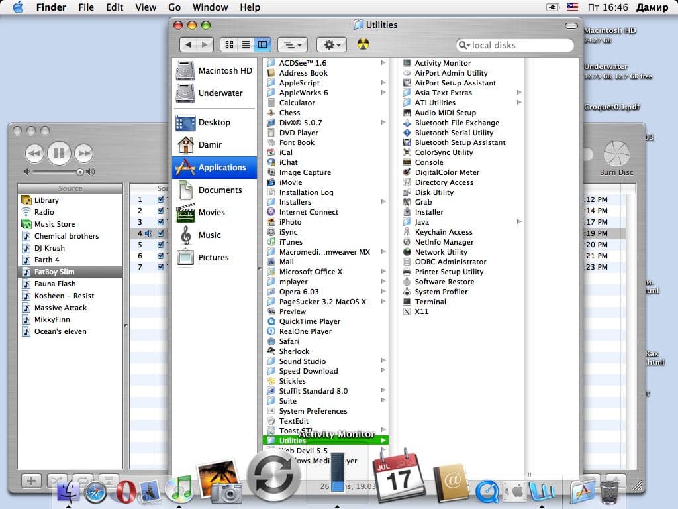Open the Apple menu
The image size is (678, 509).
(18, 7)
